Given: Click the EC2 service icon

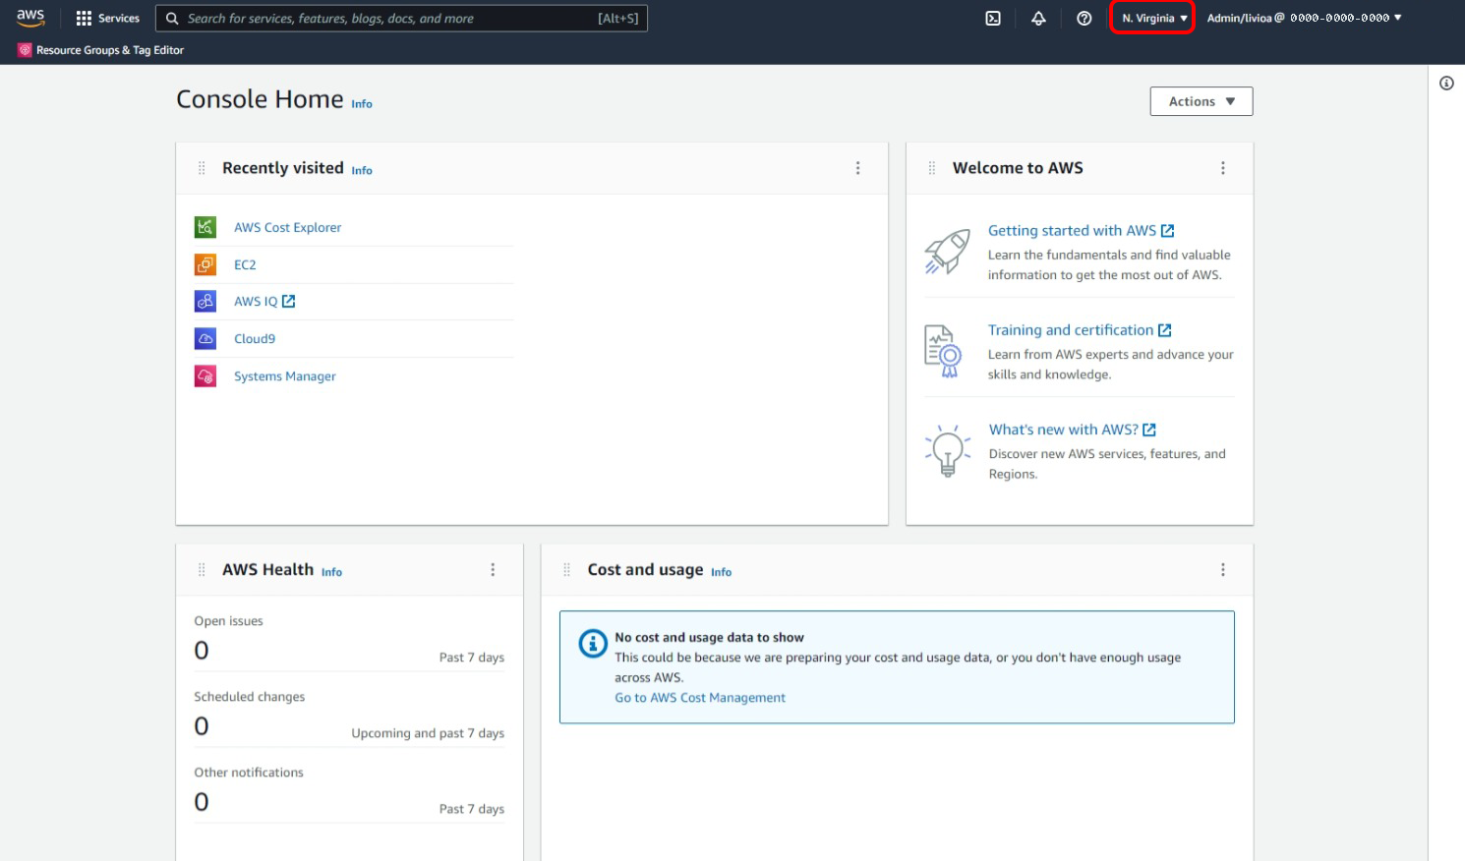Looking at the screenshot, I should (x=205, y=264).
